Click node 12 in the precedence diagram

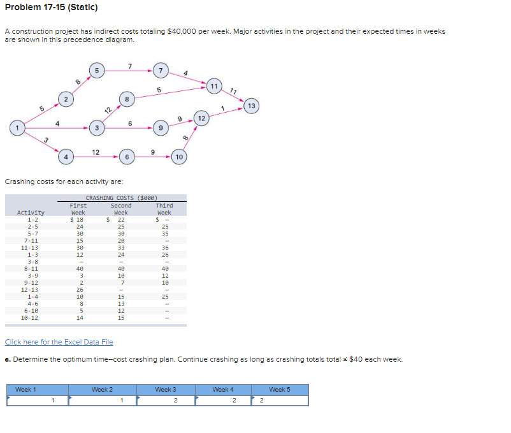(x=202, y=118)
